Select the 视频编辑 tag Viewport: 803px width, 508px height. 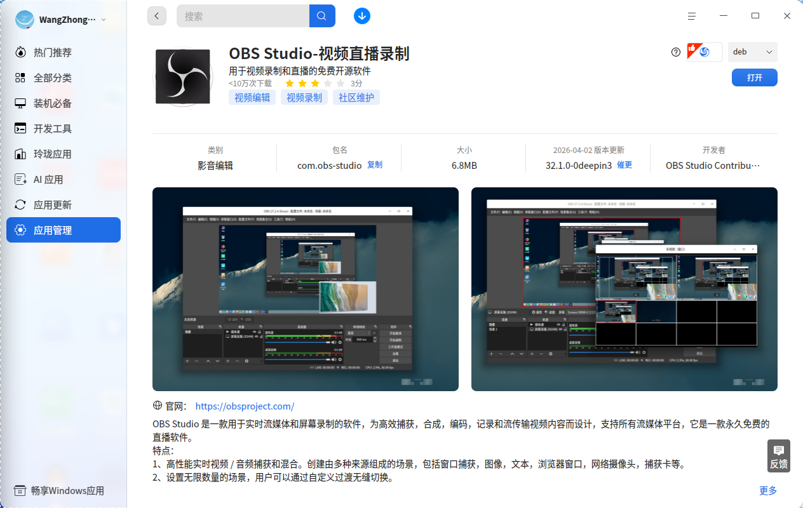click(x=252, y=97)
